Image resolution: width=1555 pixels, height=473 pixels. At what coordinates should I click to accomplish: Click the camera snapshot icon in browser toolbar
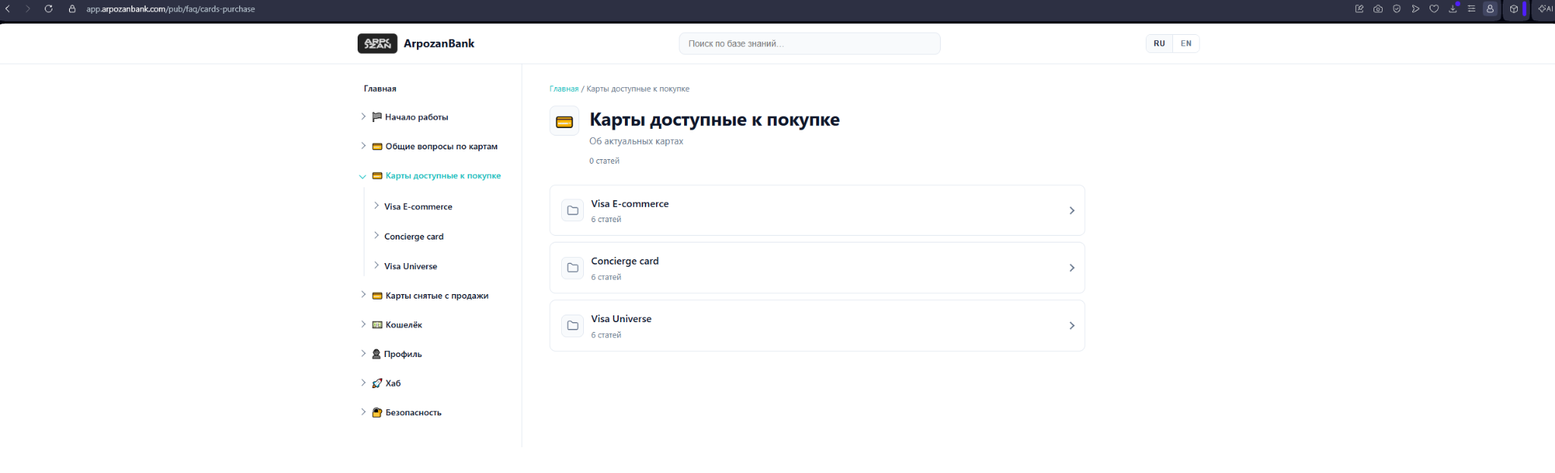[1378, 9]
